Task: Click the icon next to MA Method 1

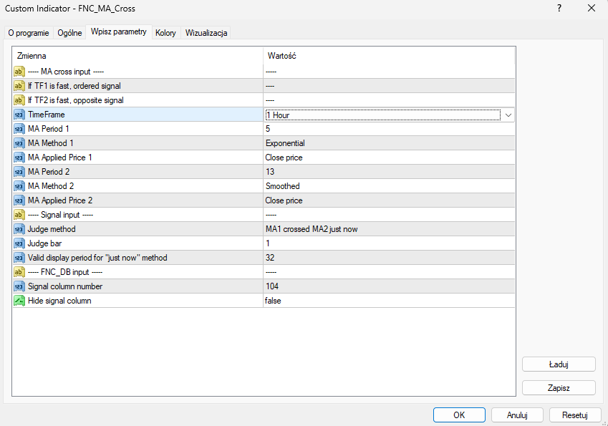Action: point(19,143)
